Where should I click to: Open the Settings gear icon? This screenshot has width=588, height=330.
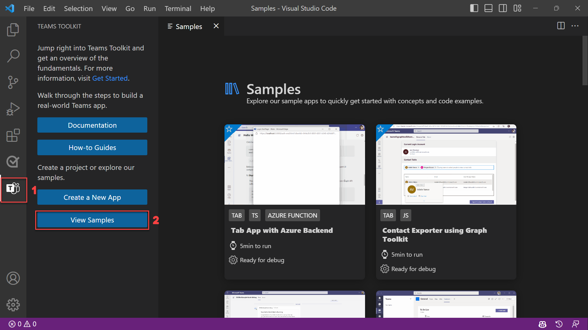point(13,305)
